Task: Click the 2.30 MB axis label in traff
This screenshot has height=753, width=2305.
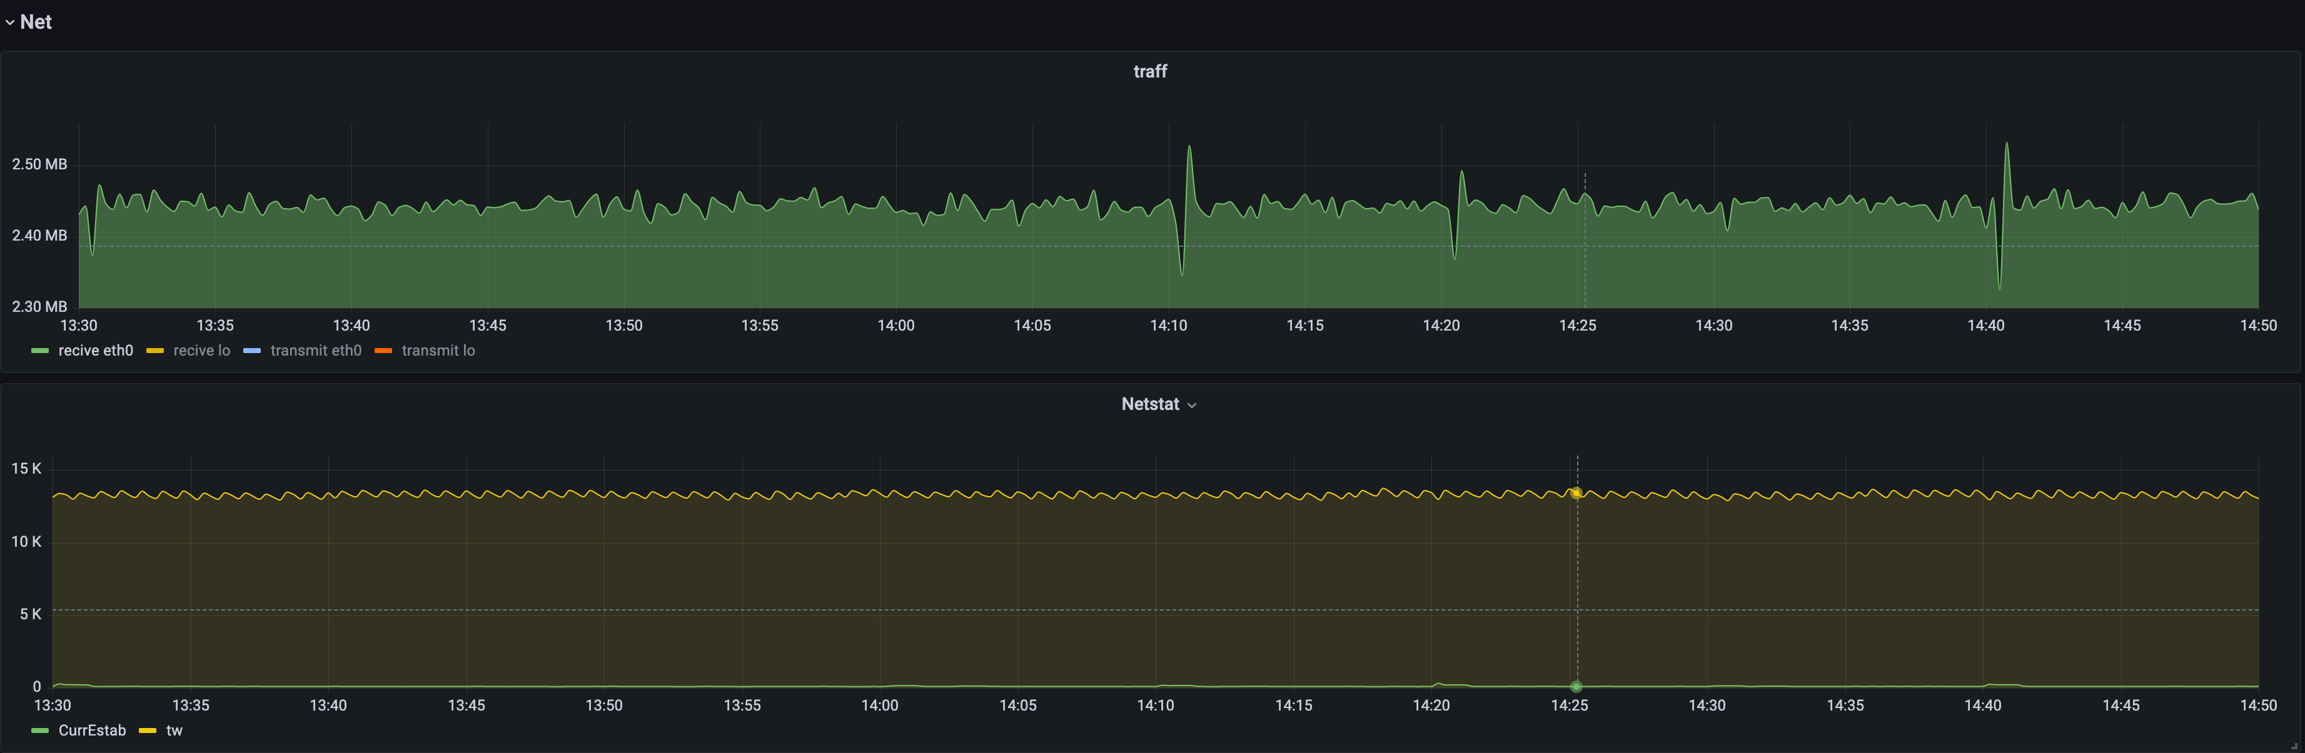Action: click(39, 307)
